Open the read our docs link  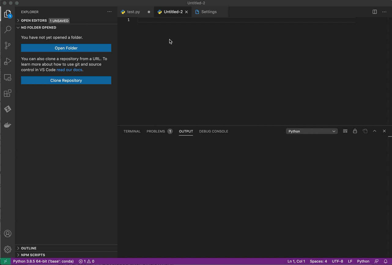69,70
